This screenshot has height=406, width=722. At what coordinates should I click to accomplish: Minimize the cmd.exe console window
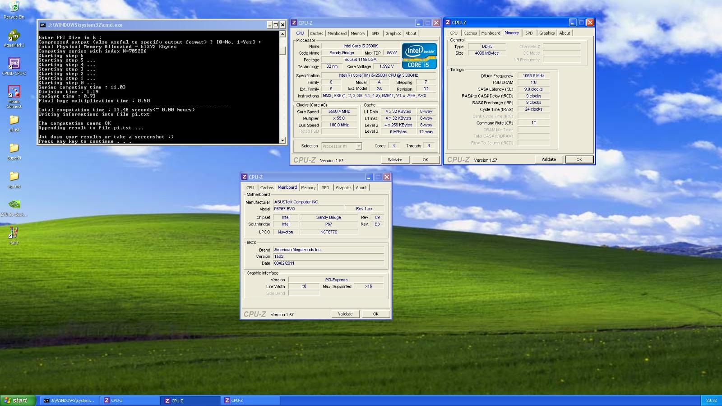(x=269, y=25)
